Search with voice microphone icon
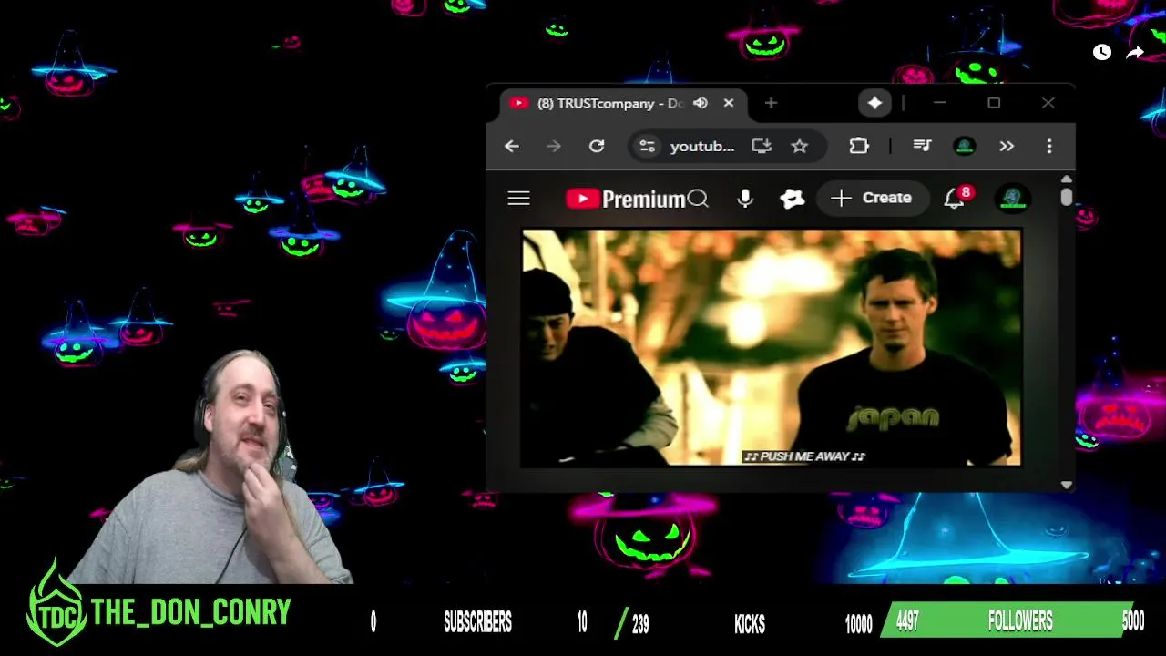 pos(745,198)
